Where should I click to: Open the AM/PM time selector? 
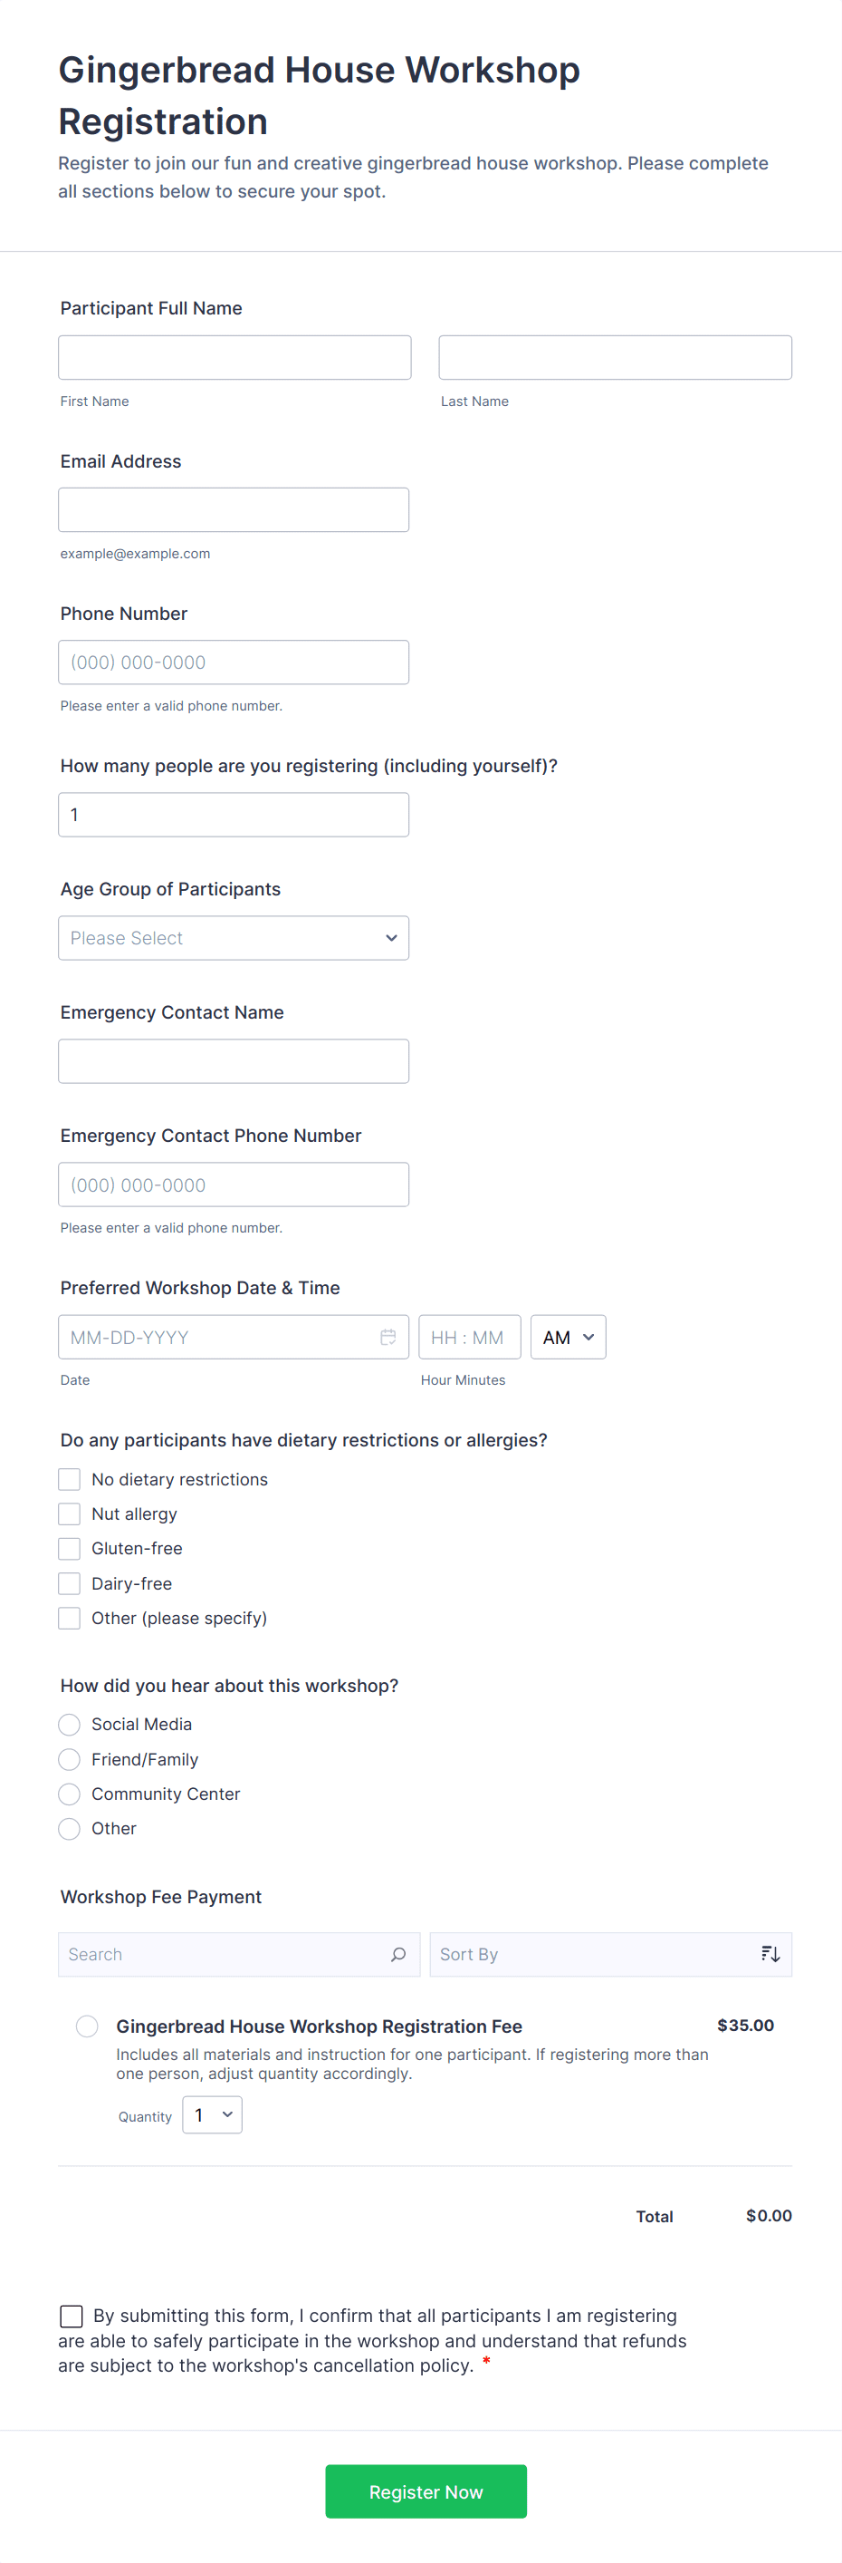coord(568,1336)
